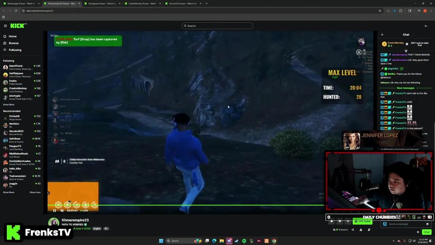Show more recommended channels
Image resolution: width=435 pixels, height=245 pixels.
8,192
